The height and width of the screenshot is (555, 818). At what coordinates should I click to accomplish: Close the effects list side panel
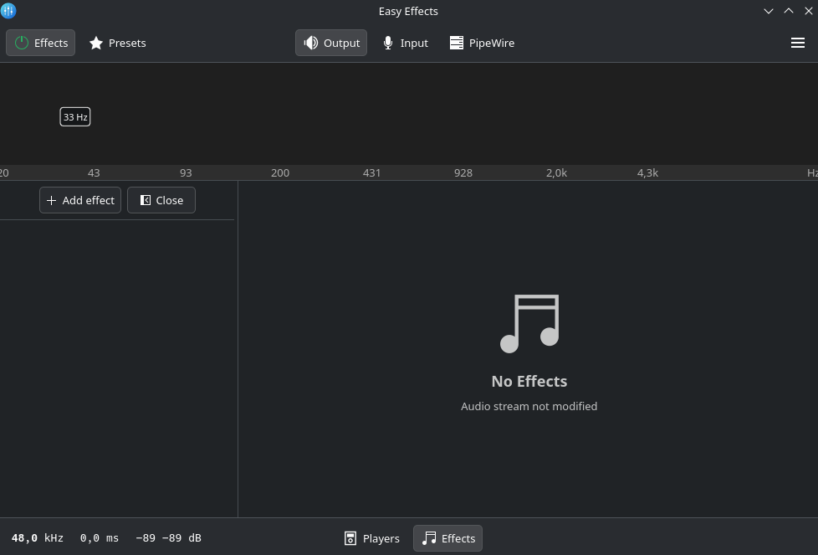click(161, 200)
